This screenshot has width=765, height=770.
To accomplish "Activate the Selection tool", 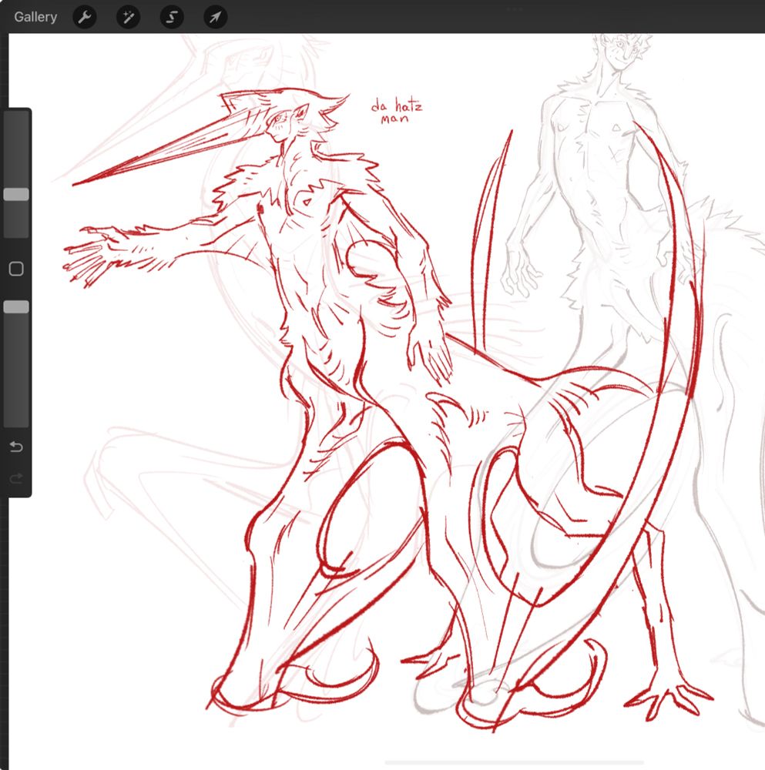I will point(172,17).
